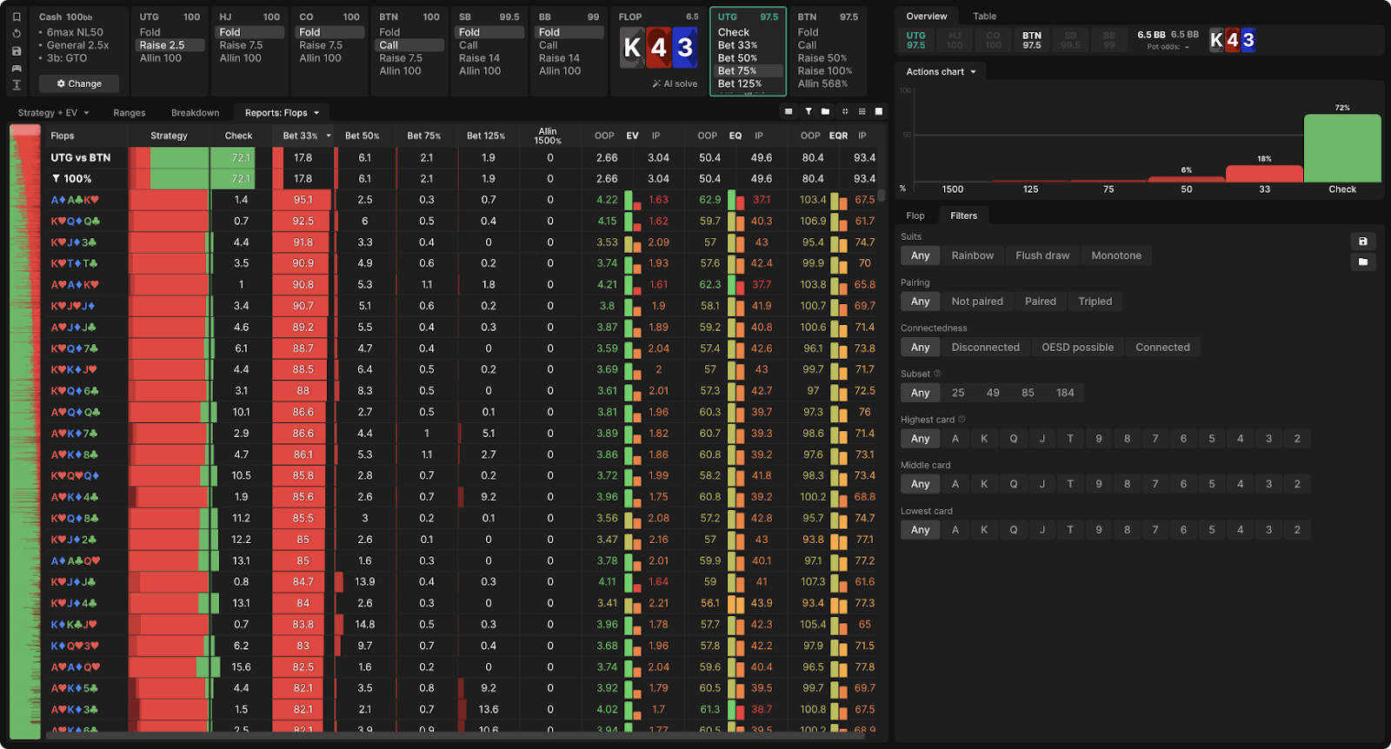Screen dimensions: 1391x749
Task: Click the funnel filter icon above table
Action: [808, 112]
